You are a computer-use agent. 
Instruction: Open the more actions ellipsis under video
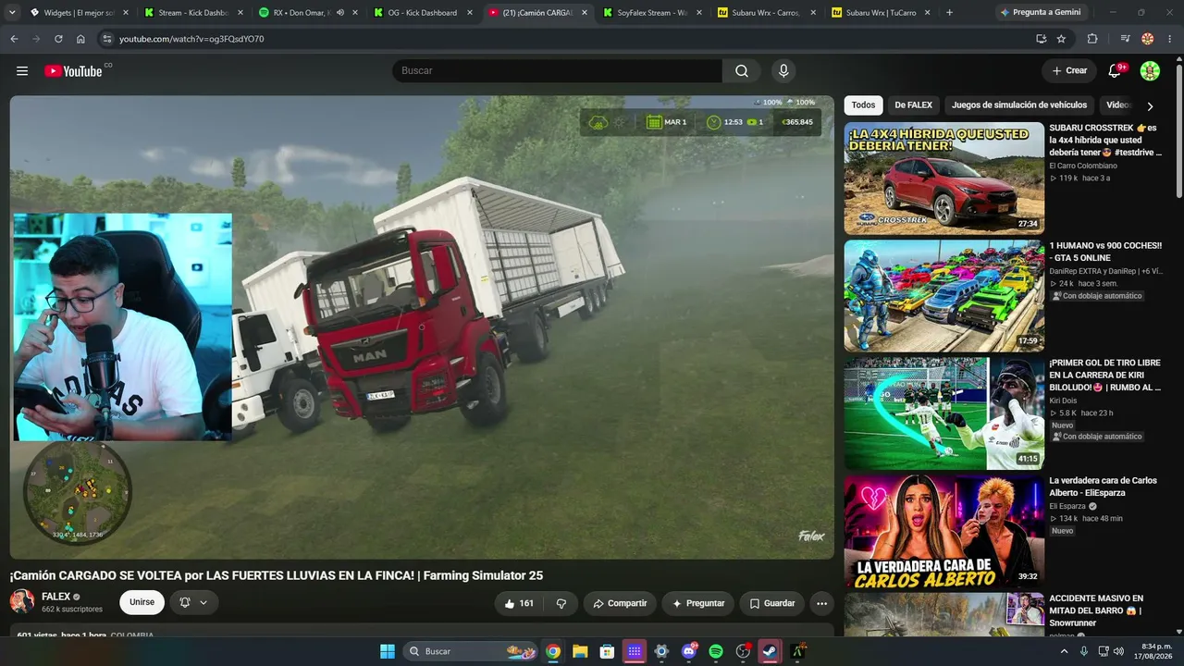click(821, 603)
